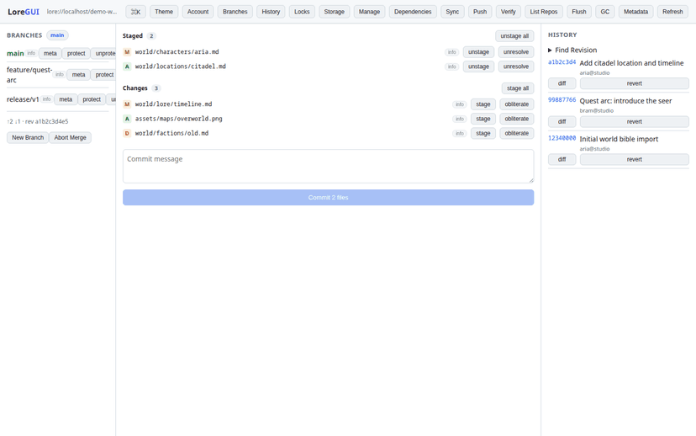Open revision a1b2c3d4 hash link

click(x=562, y=62)
